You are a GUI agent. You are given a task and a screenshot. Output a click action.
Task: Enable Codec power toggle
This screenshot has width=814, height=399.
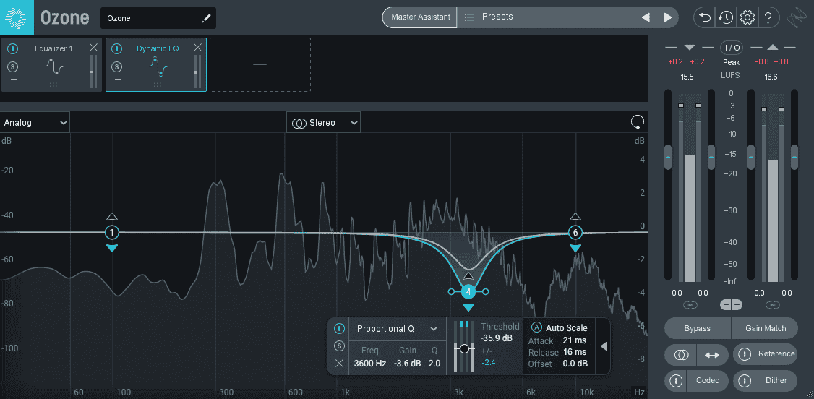tap(676, 381)
